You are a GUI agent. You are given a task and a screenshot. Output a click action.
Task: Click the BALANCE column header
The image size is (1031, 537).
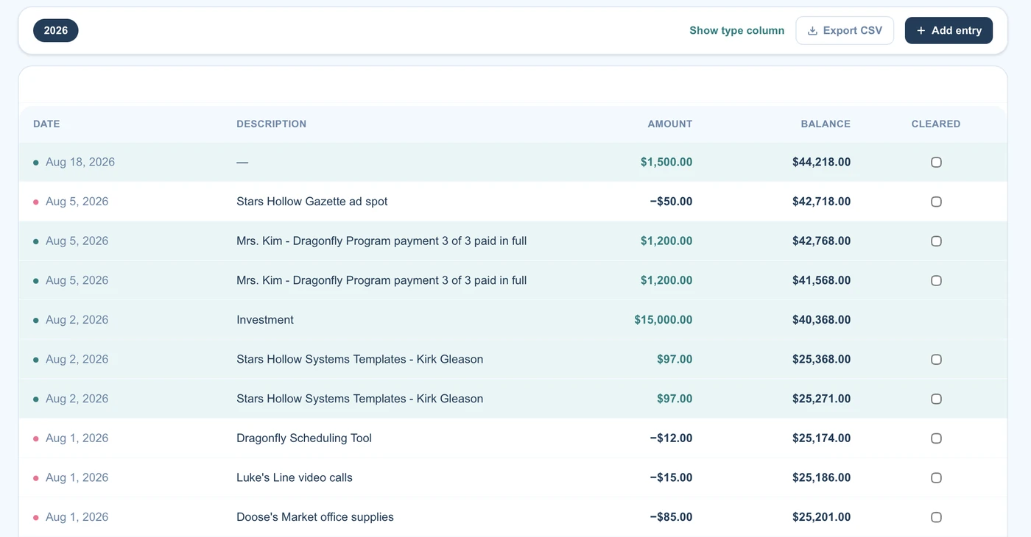coord(826,124)
